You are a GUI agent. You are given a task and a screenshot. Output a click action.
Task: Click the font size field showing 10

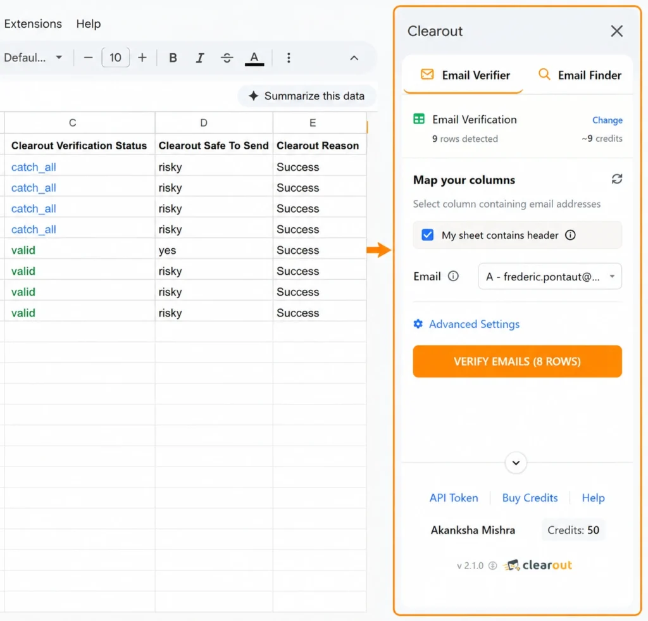pos(115,58)
